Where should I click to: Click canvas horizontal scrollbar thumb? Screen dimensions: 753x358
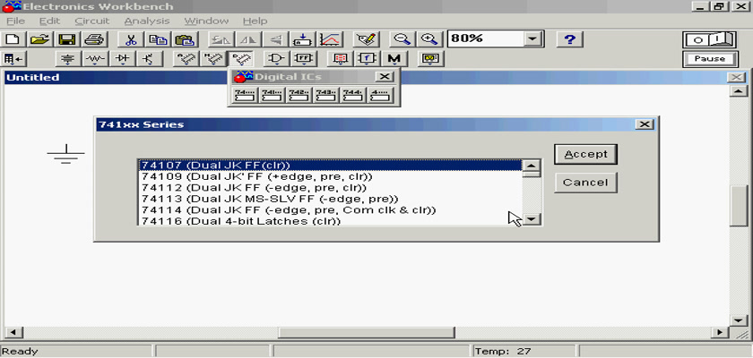(x=367, y=332)
